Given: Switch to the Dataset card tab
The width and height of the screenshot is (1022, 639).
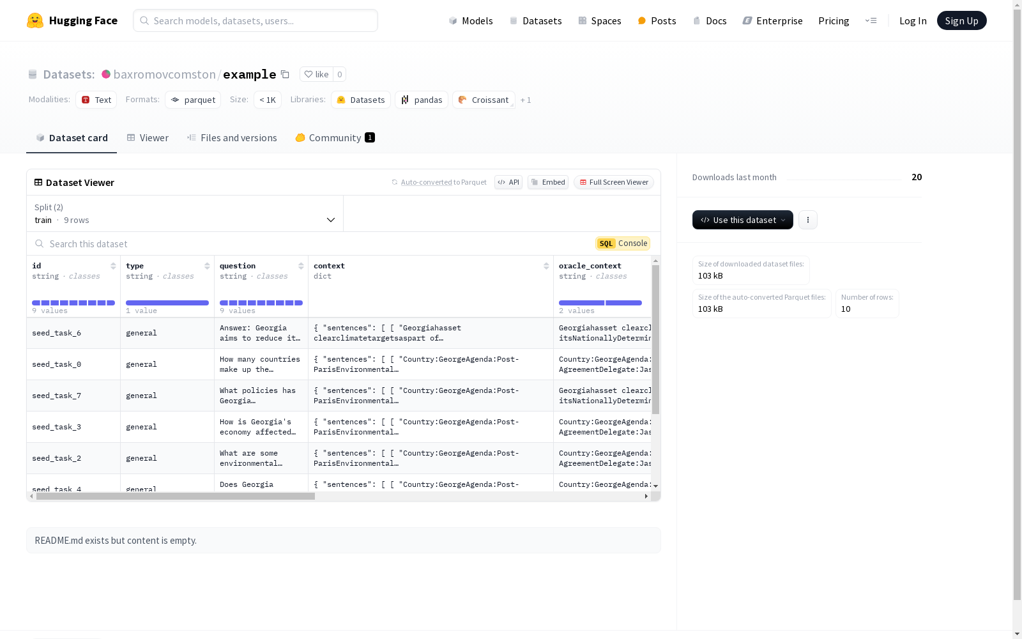Looking at the screenshot, I should coord(72,138).
